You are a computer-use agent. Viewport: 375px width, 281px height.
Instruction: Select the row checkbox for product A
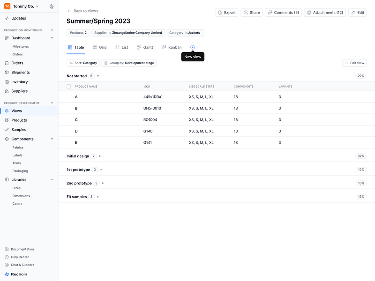[67, 96]
